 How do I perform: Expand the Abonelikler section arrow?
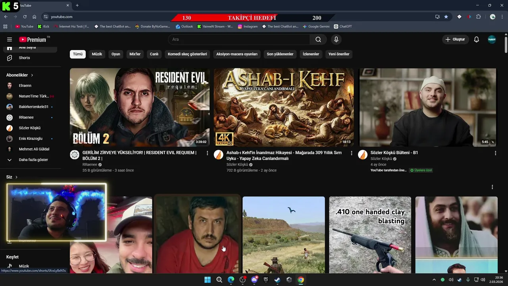click(x=32, y=75)
